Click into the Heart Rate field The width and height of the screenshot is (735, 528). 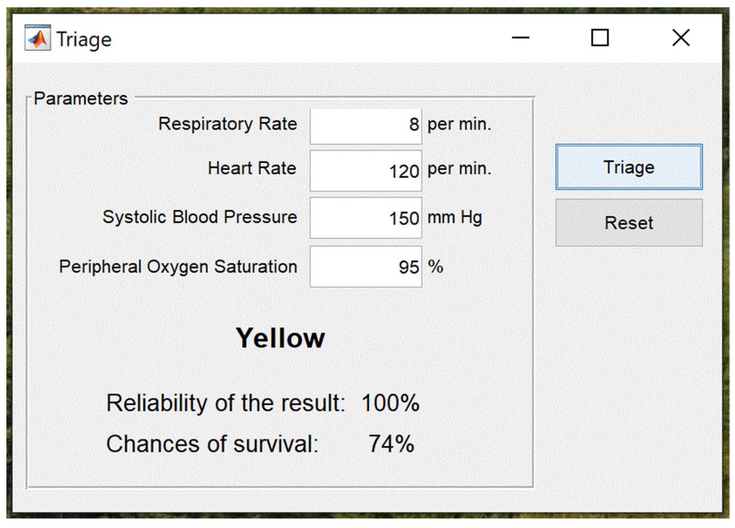[366, 170]
